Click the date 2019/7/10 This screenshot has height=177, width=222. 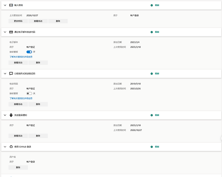coord(136,84)
